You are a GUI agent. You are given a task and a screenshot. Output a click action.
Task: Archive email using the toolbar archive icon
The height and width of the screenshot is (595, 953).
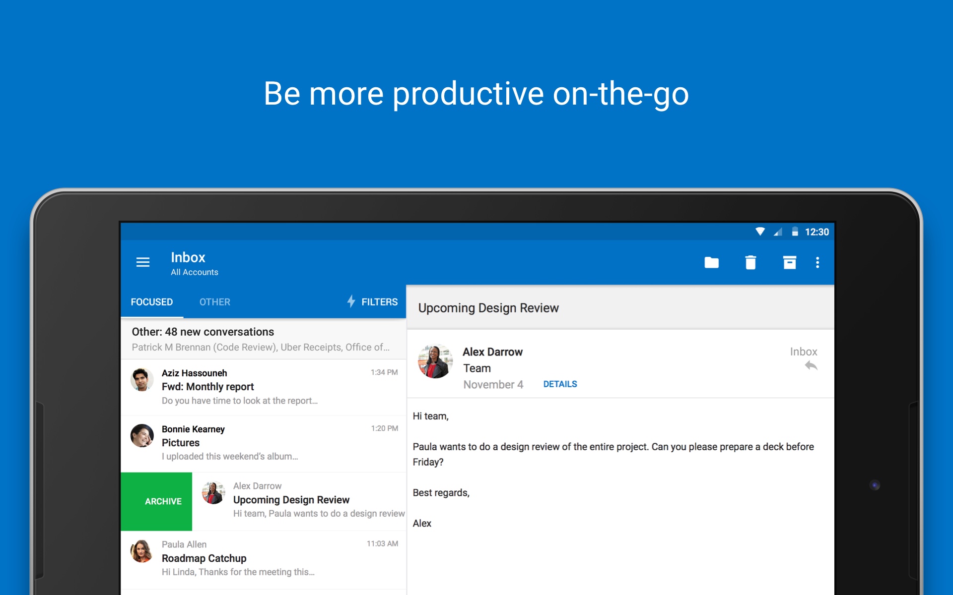coord(789,262)
